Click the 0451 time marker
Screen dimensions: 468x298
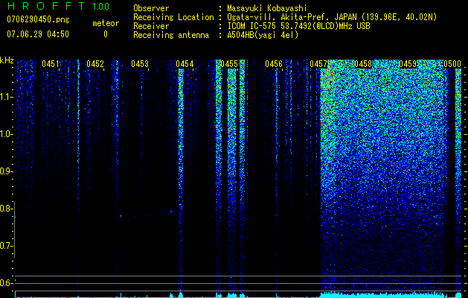click(51, 64)
